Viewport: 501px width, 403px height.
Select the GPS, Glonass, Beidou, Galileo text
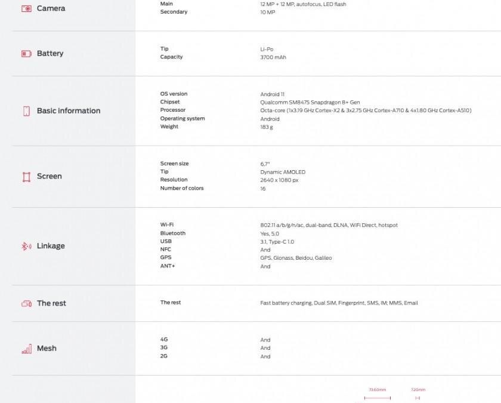[296, 258]
